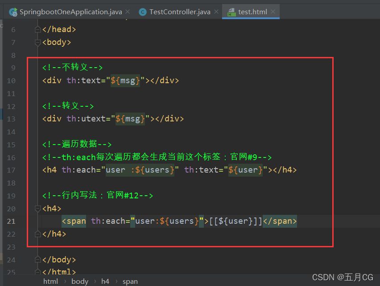Open the TestController.java editor tab

click(180, 12)
